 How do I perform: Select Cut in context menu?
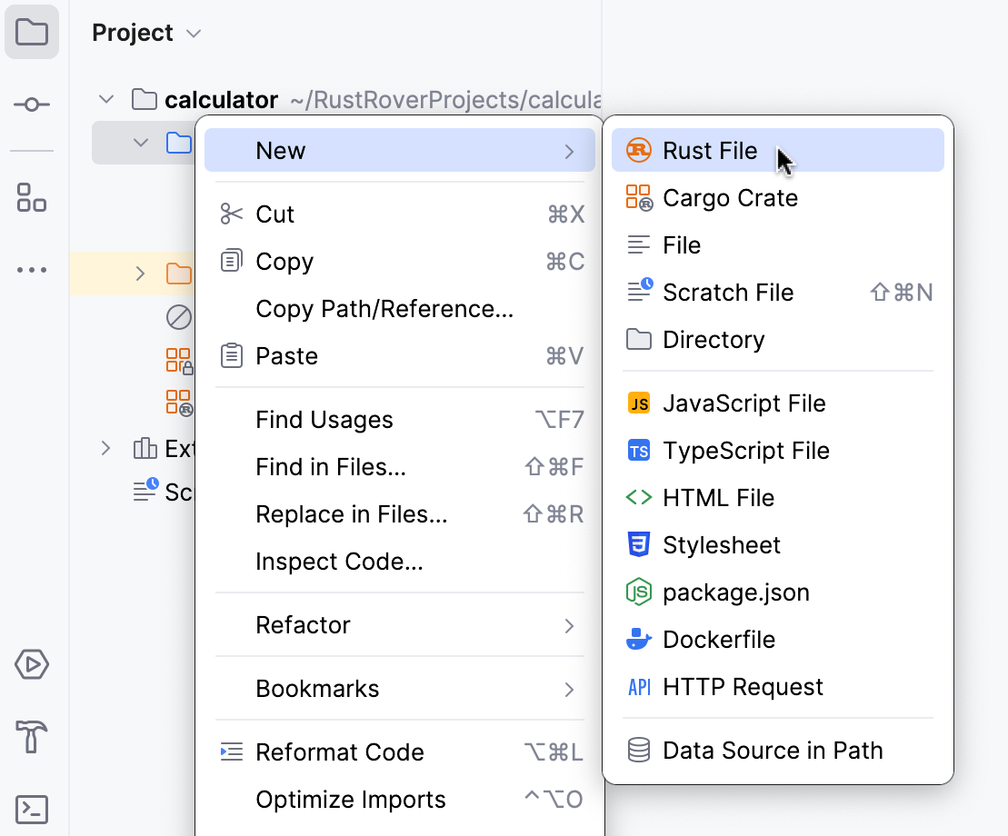400,214
